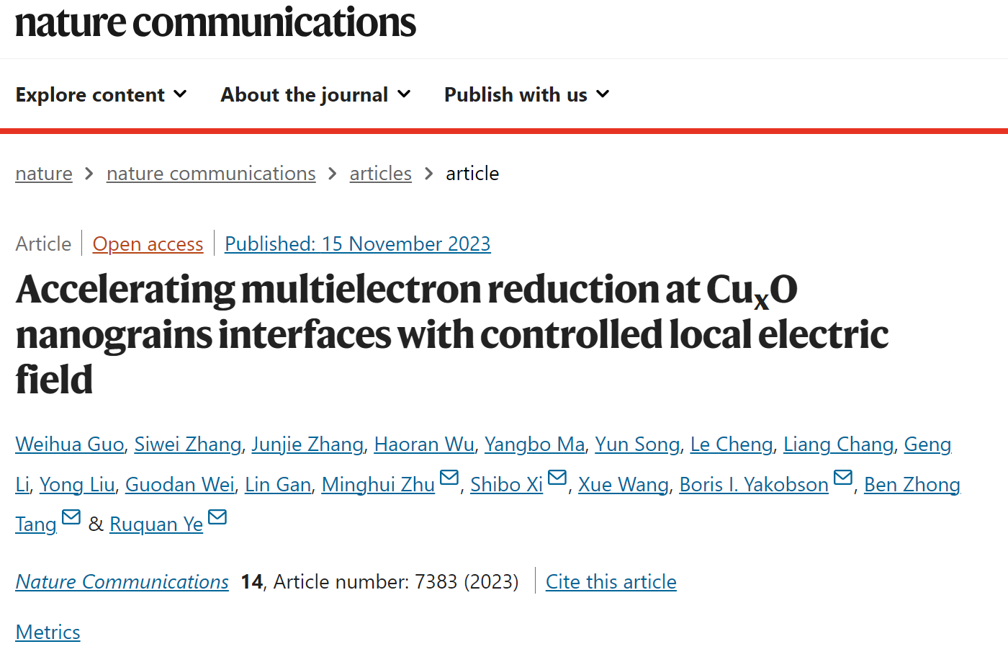
Task: Click the Open access link
Action: click(x=148, y=244)
